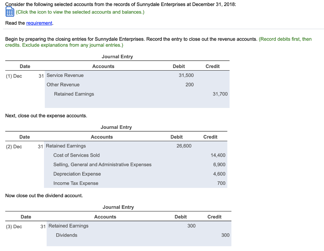This screenshot has height=251, width=324.
Task: Click the (3) Dec date label
Action: [x=14, y=226]
